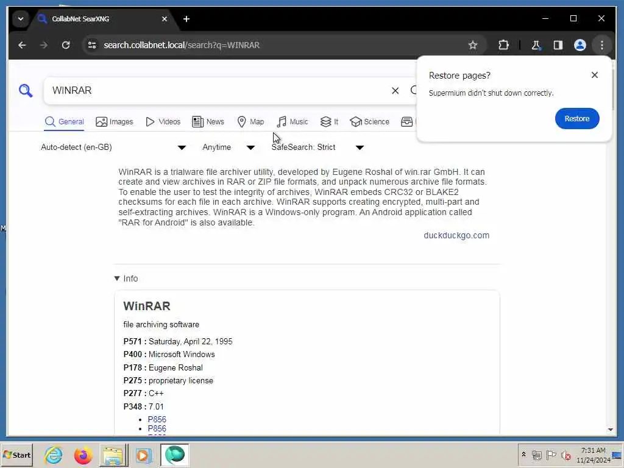Image resolution: width=624 pixels, height=468 pixels.
Task: Open the Action Center flag icon
Action: (x=551, y=455)
